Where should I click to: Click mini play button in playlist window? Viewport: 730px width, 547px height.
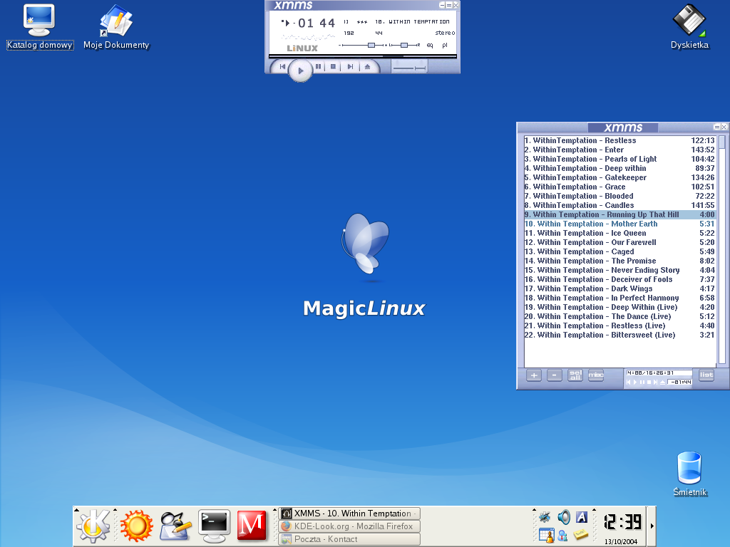[x=634, y=382]
